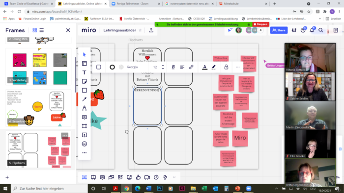Click the Export board upload icon
This screenshot has height=193, width=344.
(151, 30)
